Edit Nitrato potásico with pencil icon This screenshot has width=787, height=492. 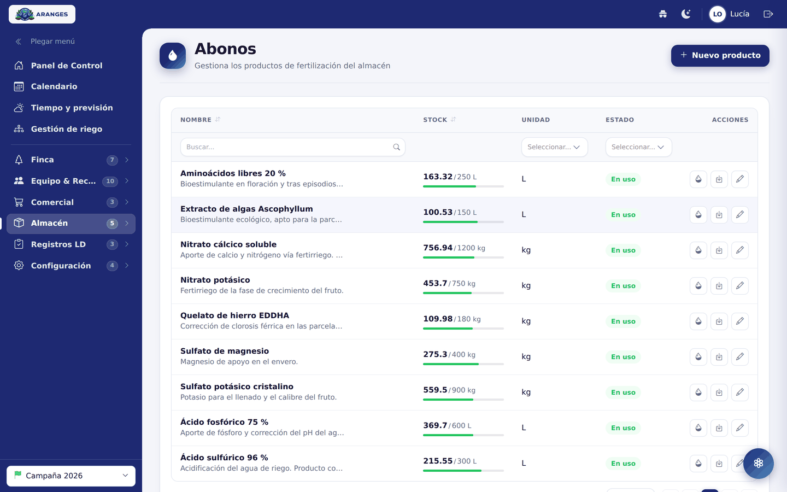pos(740,286)
